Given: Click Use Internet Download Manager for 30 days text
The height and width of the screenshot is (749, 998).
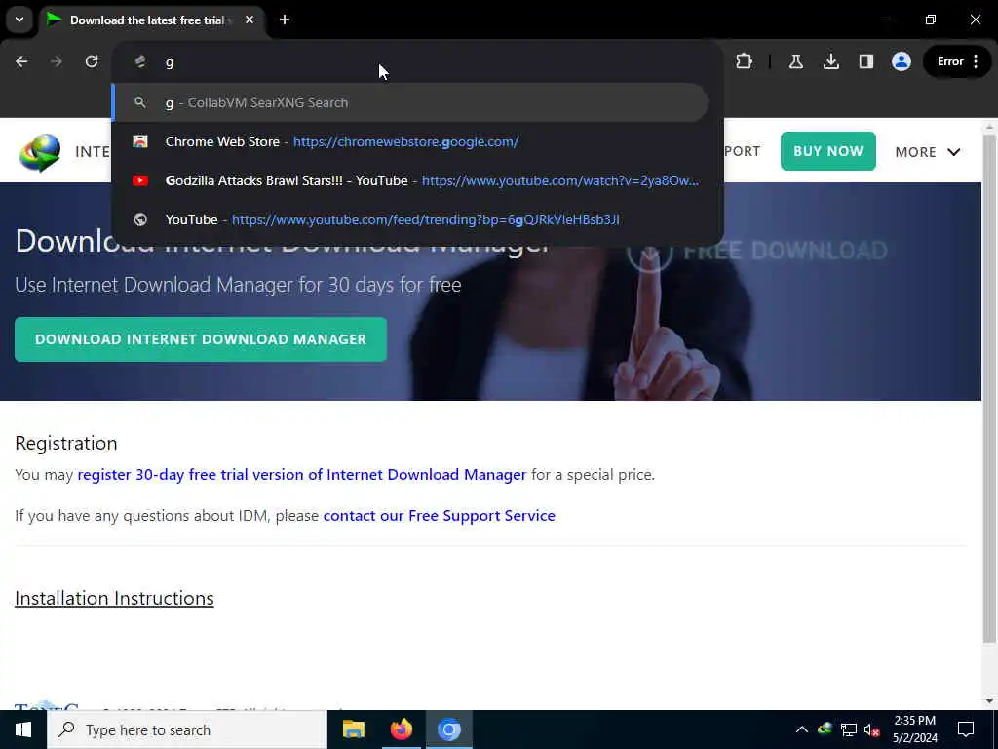Looking at the screenshot, I should point(238,285).
